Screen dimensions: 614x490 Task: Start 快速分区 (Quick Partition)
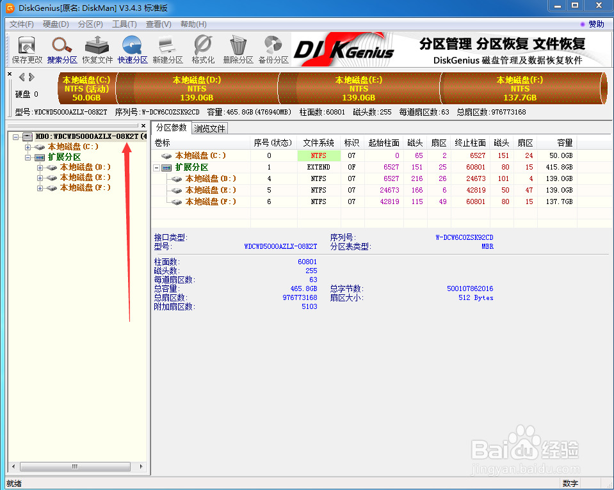point(133,50)
